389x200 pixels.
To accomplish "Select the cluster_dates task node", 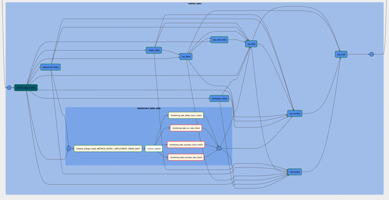I will point(154,50).
